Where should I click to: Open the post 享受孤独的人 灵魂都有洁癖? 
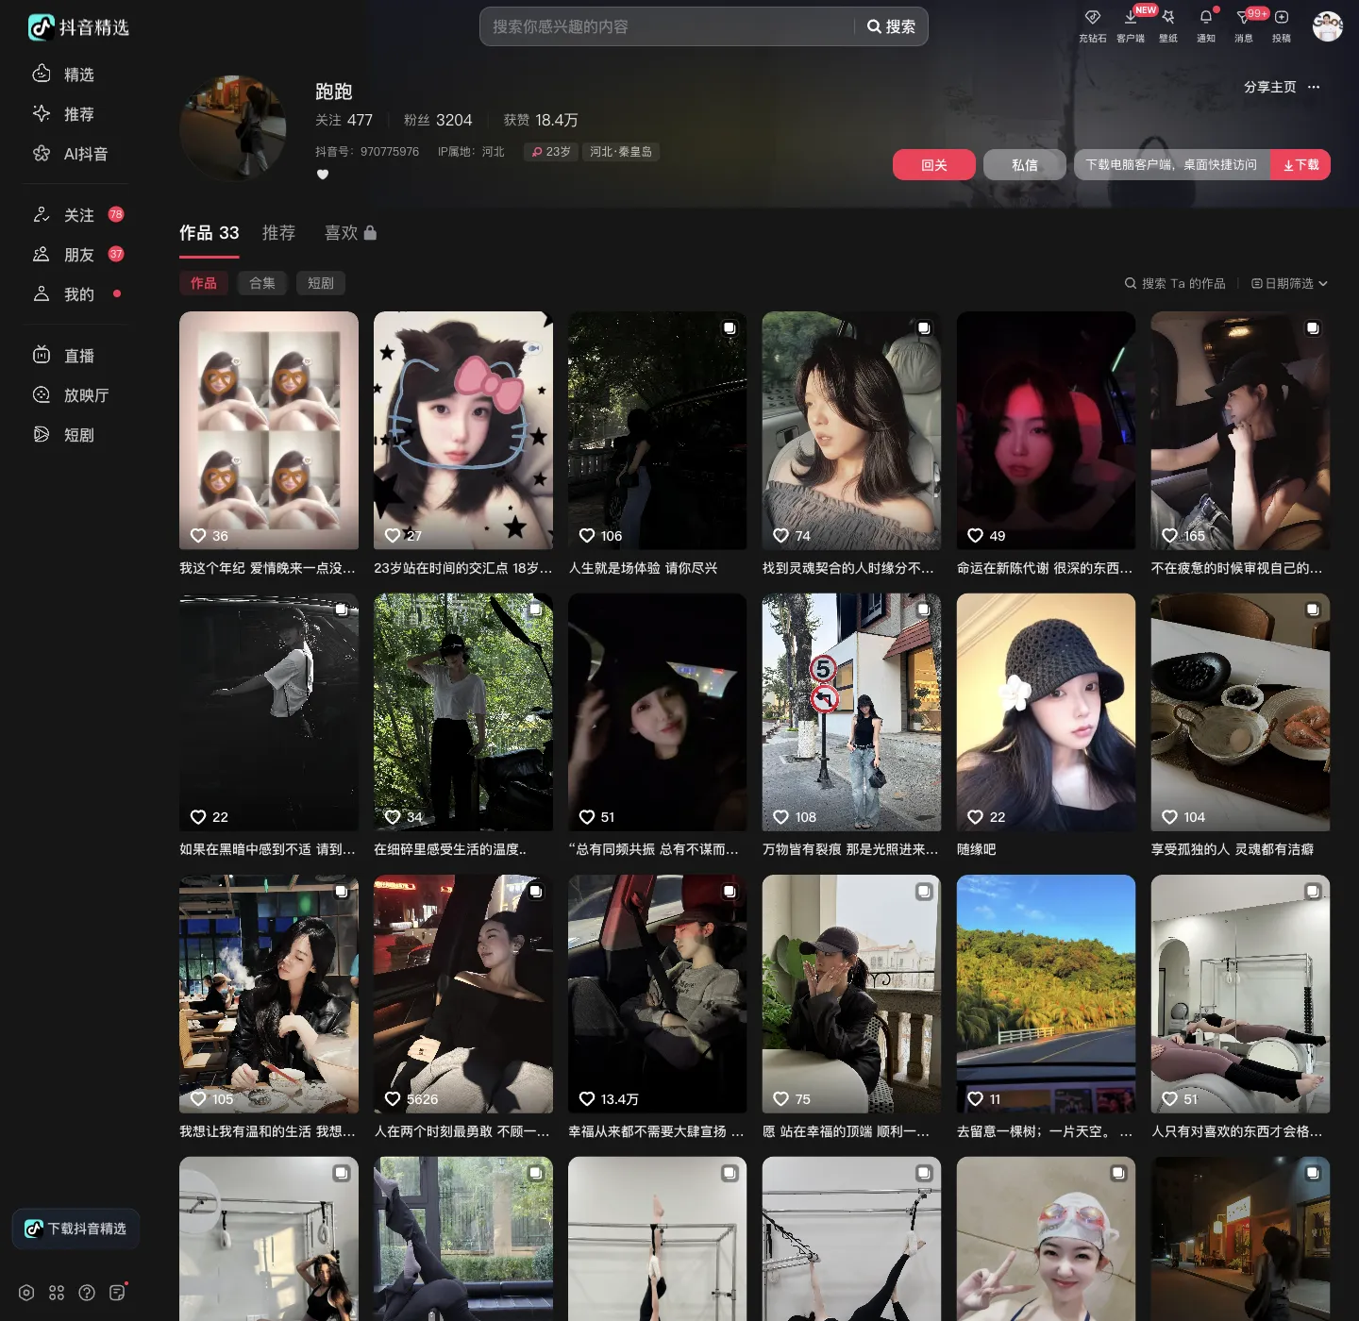click(x=1241, y=712)
